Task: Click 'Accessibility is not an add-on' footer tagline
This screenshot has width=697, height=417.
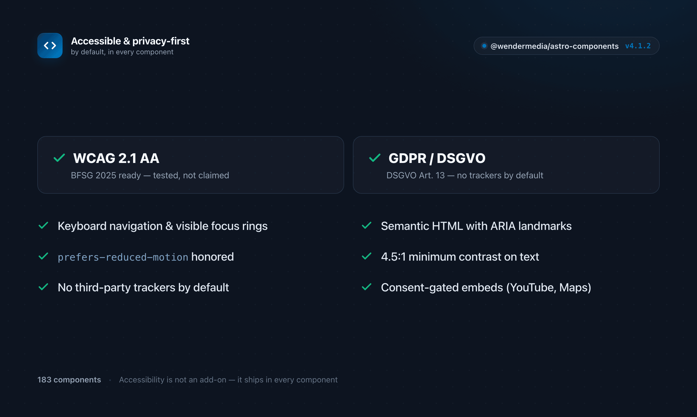Action: [228, 380]
